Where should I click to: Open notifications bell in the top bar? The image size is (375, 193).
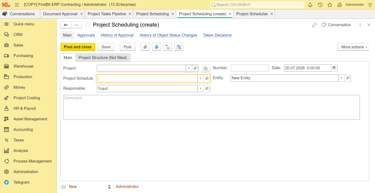[310, 4]
